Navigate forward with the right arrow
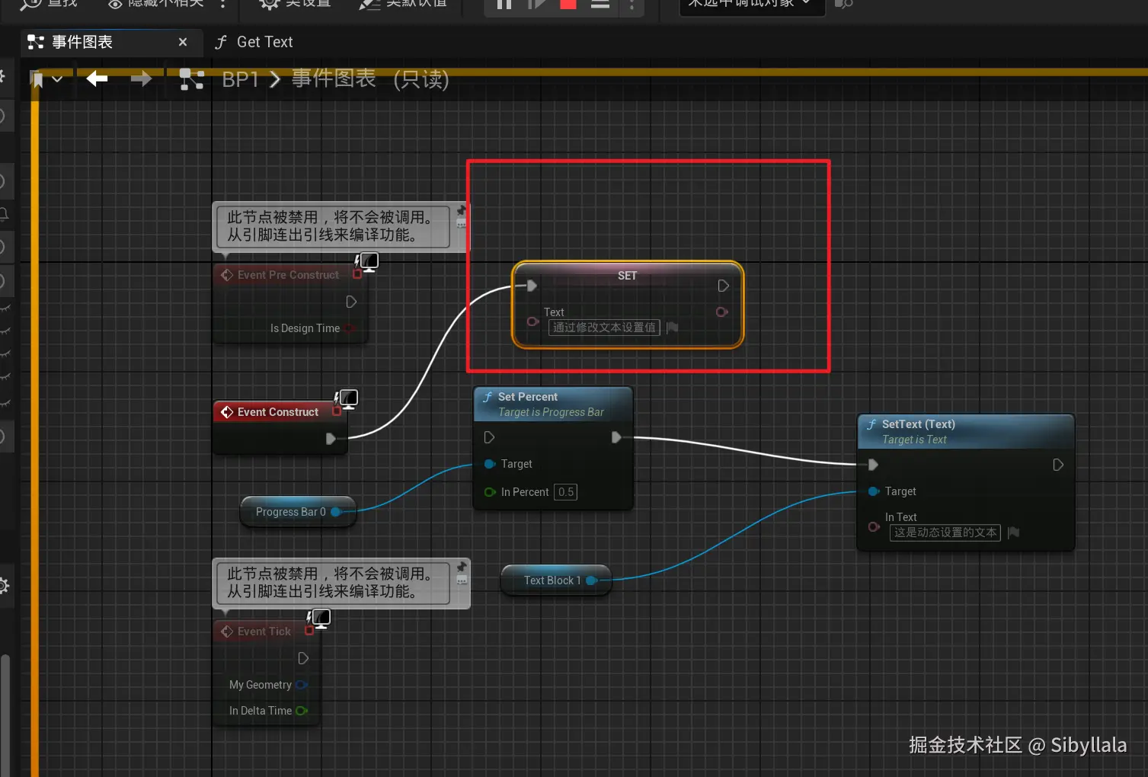Viewport: 1148px width, 777px height. coord(141,78)
